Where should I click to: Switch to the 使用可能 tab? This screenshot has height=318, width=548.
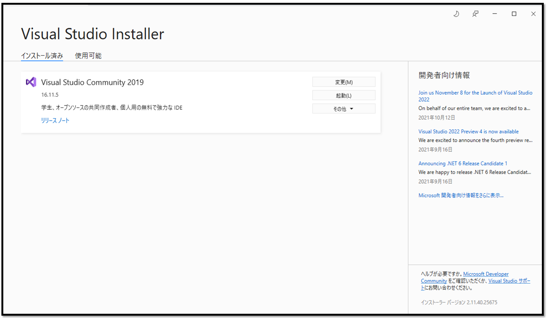(88, 56)
